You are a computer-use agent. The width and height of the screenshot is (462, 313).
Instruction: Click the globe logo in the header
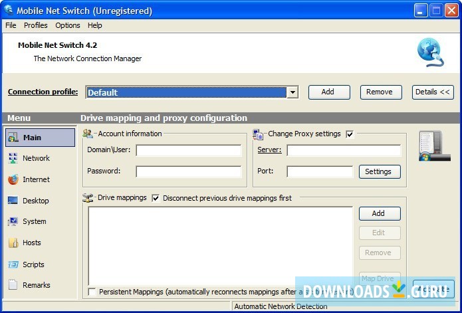coord(431,52)
